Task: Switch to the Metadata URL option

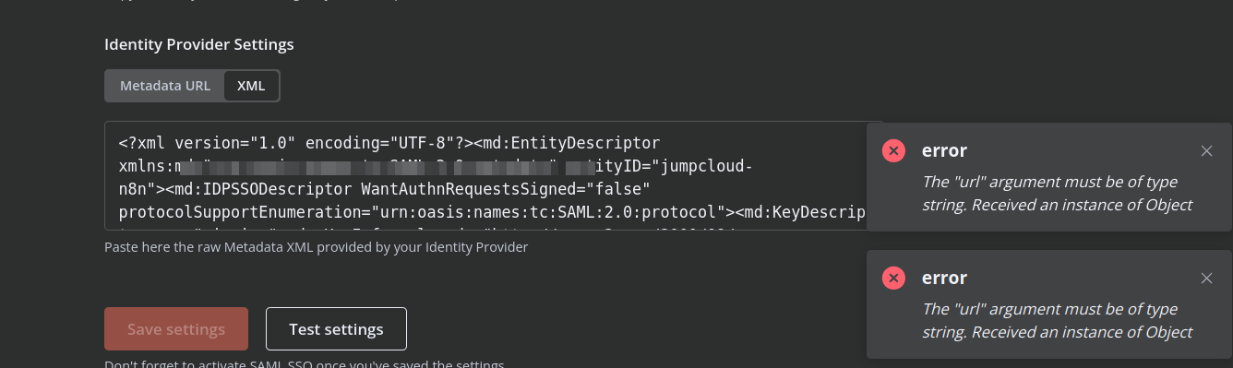Action: (165, 86)
